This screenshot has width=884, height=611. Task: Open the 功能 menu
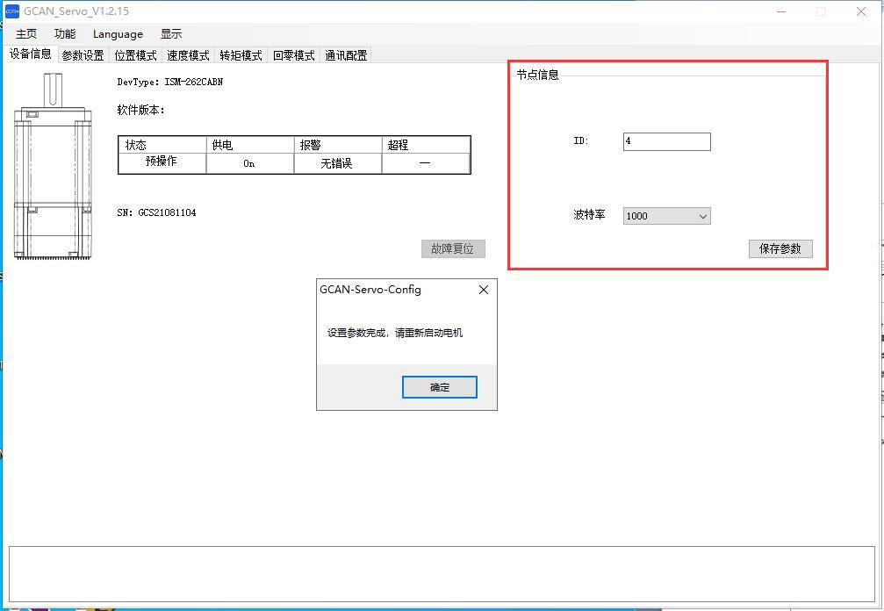65,34
